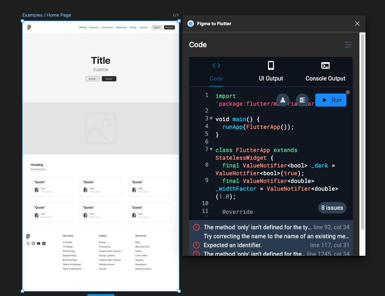385x296 pixels.
Task: Switch to the Code tab
Action: pyautogui.click(x=216, y=72)
